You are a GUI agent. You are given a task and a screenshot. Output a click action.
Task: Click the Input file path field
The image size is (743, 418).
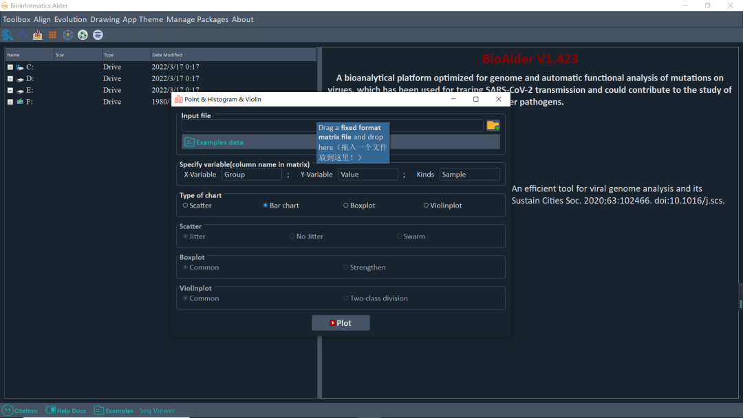[332, 125]
